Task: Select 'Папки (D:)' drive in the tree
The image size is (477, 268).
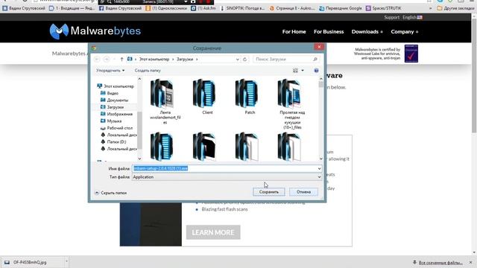Action: tap(113, 142)
